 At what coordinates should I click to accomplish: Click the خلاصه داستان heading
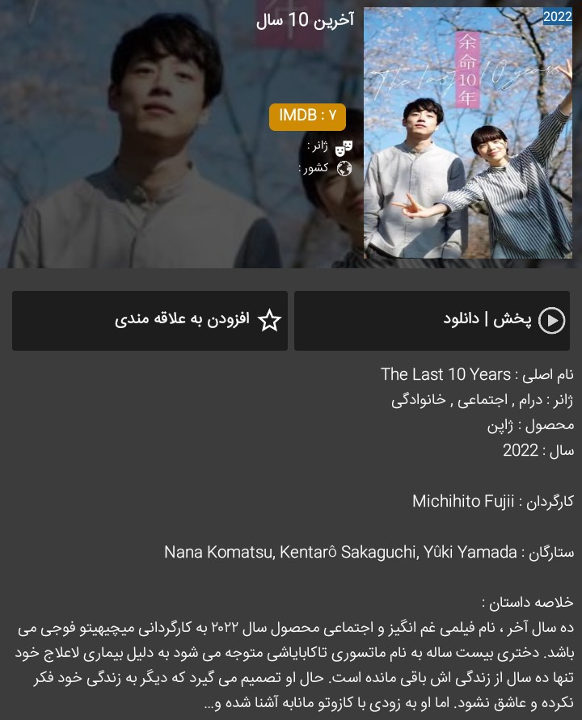pos(528,602)
